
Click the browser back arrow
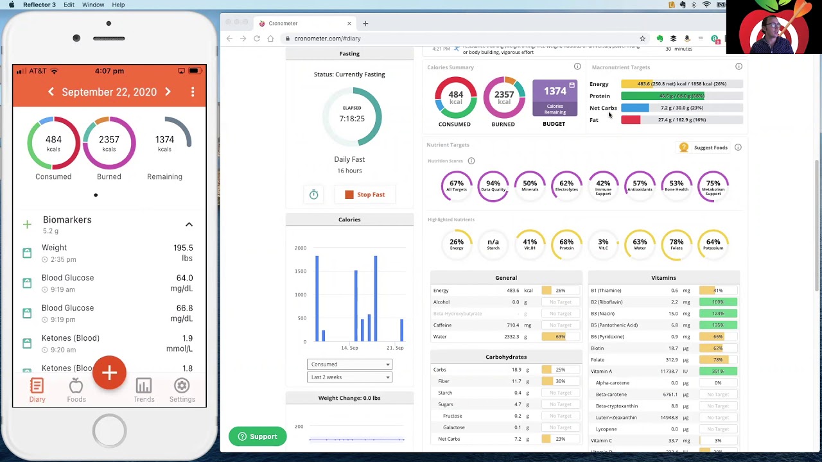click(x=229, y=38)
